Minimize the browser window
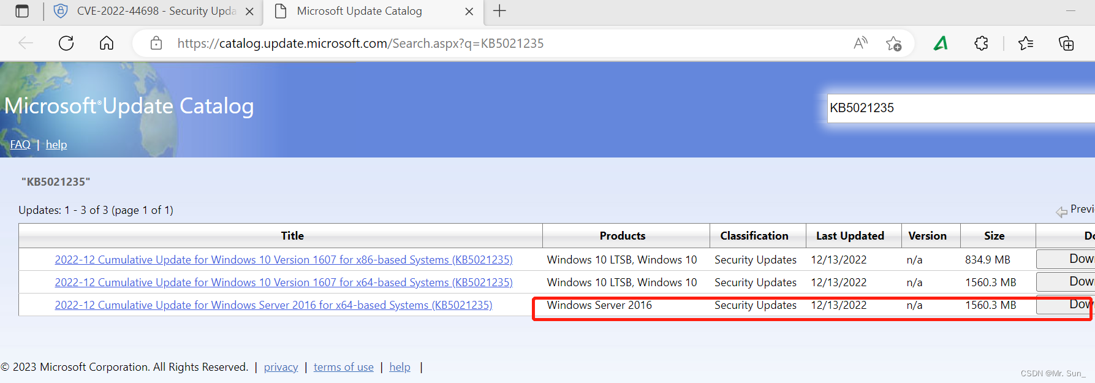Image resolution: width=1095 pixels, height=383 pixels. 1070,11
